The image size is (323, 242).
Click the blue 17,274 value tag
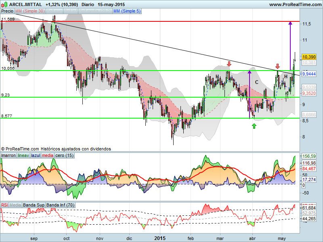[309, 179]
